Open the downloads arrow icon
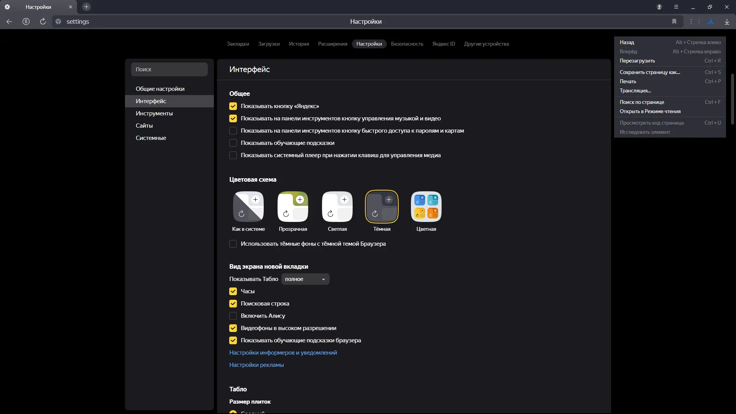Screen dimensions: 736x414 click(727, 21)
